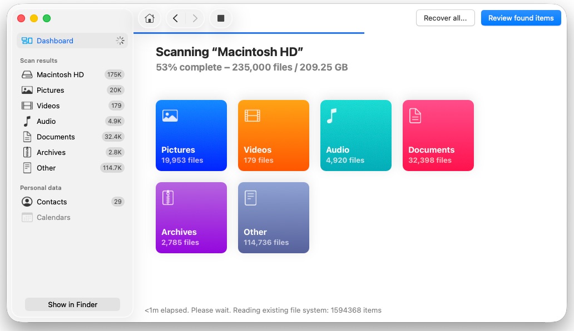Select Documents in the sidebar list

[72, 137]
